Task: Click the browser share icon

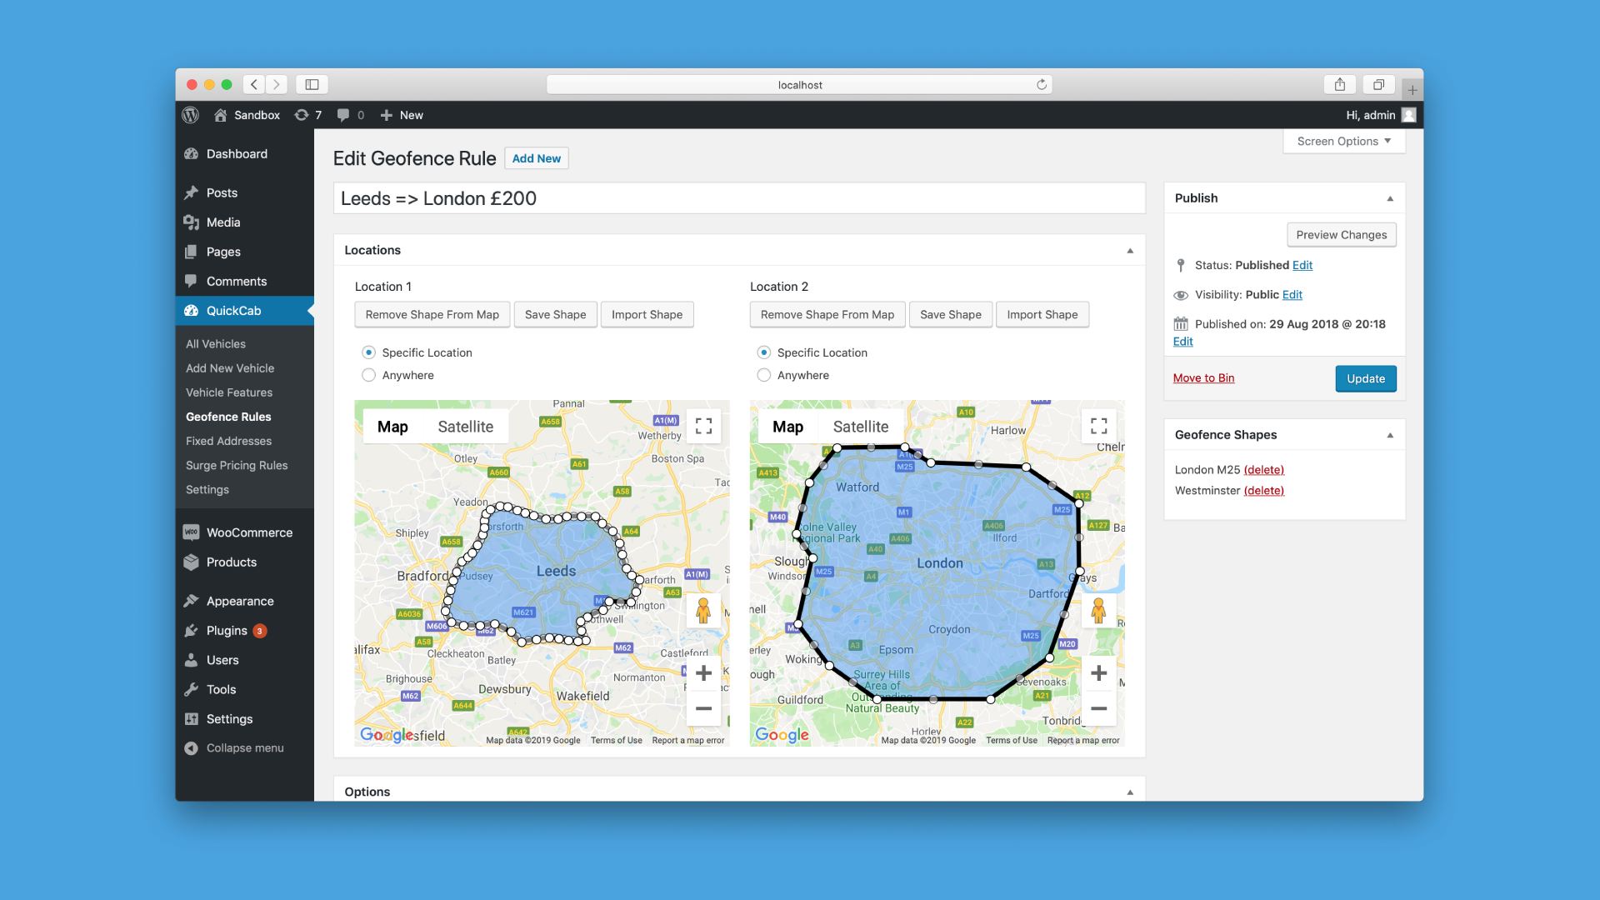Action: point(1339,84)
